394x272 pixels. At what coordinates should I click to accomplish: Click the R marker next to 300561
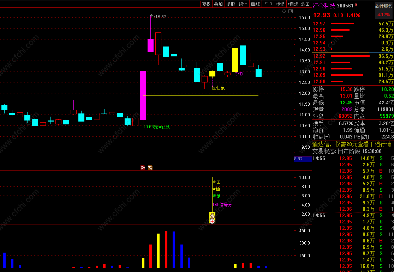(x=356, y=5)
